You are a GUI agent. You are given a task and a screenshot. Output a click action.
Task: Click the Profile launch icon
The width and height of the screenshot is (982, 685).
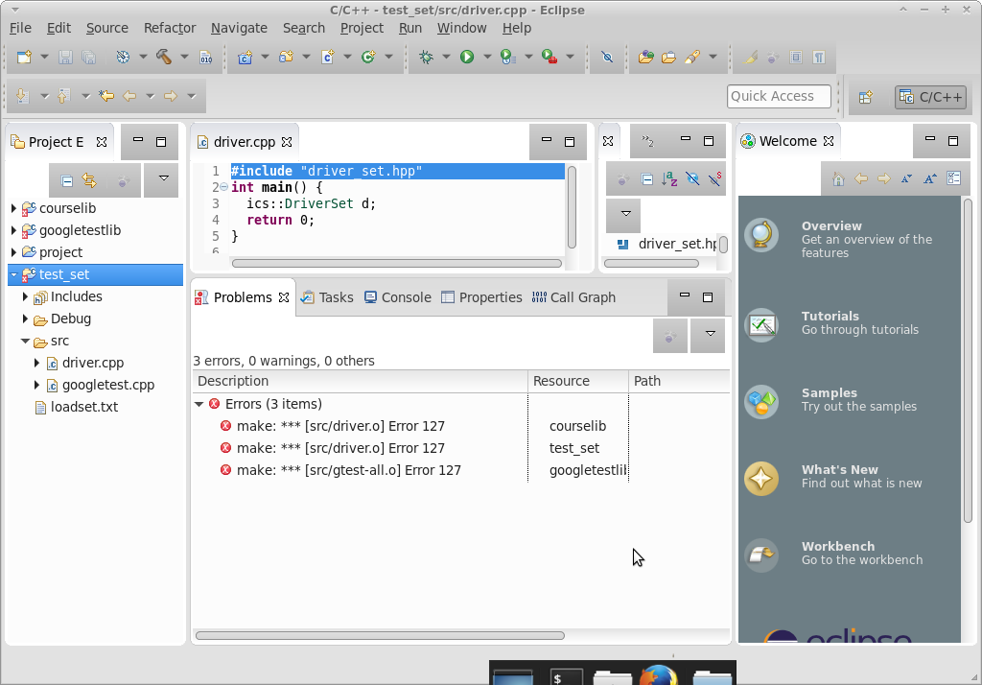[x=508, y=57]
